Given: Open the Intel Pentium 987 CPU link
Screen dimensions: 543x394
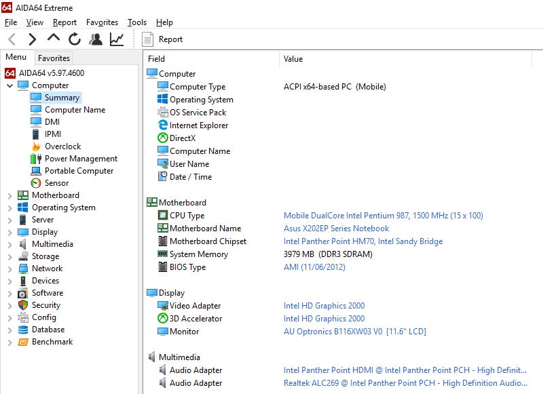Looking at the screenshot, I should (383, 216).
